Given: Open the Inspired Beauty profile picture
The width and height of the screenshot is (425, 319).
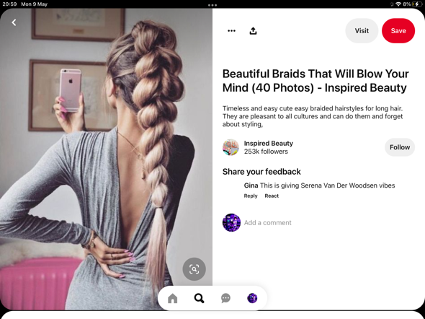Looking at the screenshot, I should (x=231, y=147).
